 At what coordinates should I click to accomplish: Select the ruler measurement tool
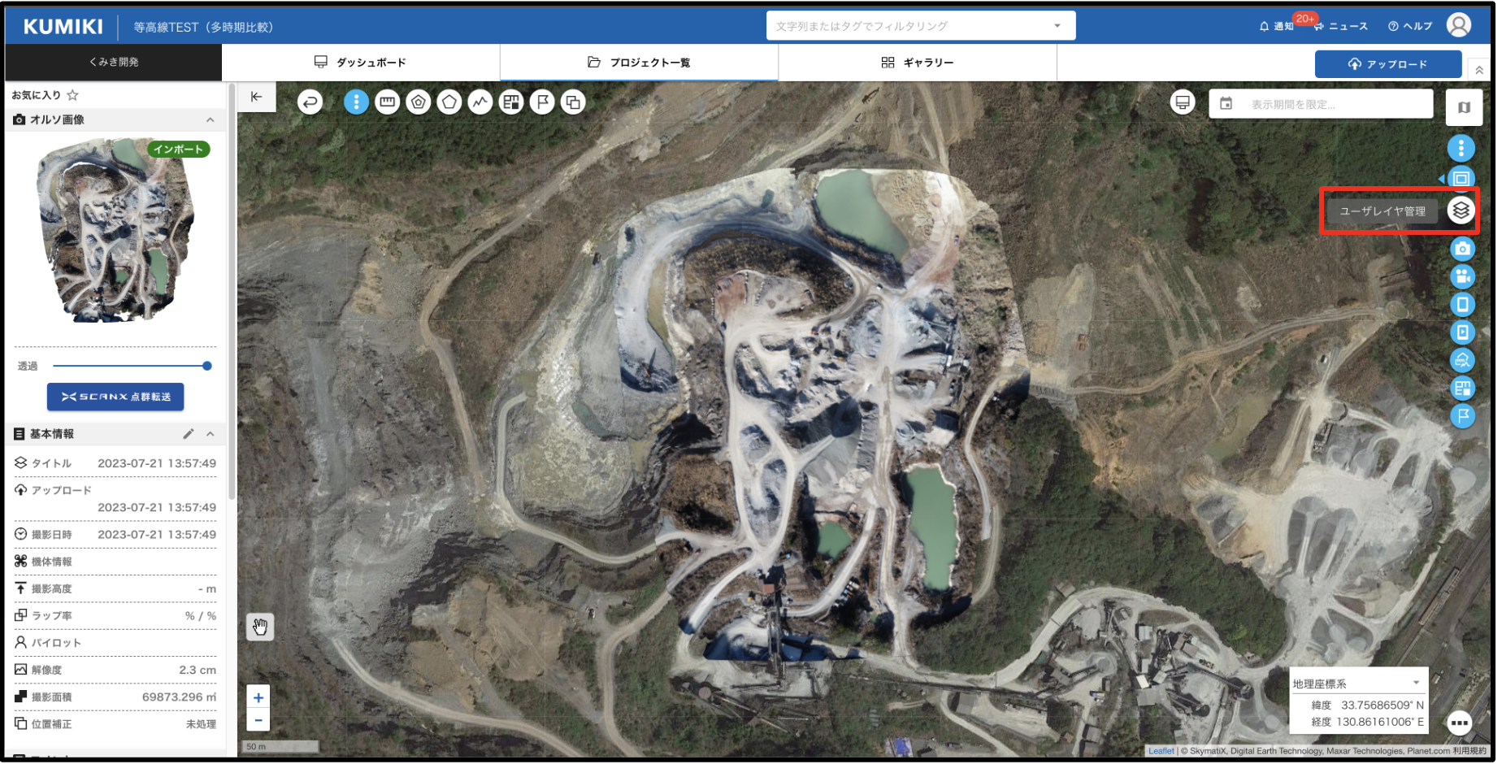coord(388,102)
